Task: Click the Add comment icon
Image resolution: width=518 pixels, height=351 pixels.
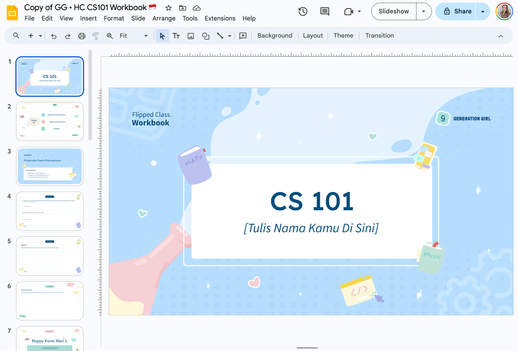Action: pyautogui.click(x=243, y=36)
